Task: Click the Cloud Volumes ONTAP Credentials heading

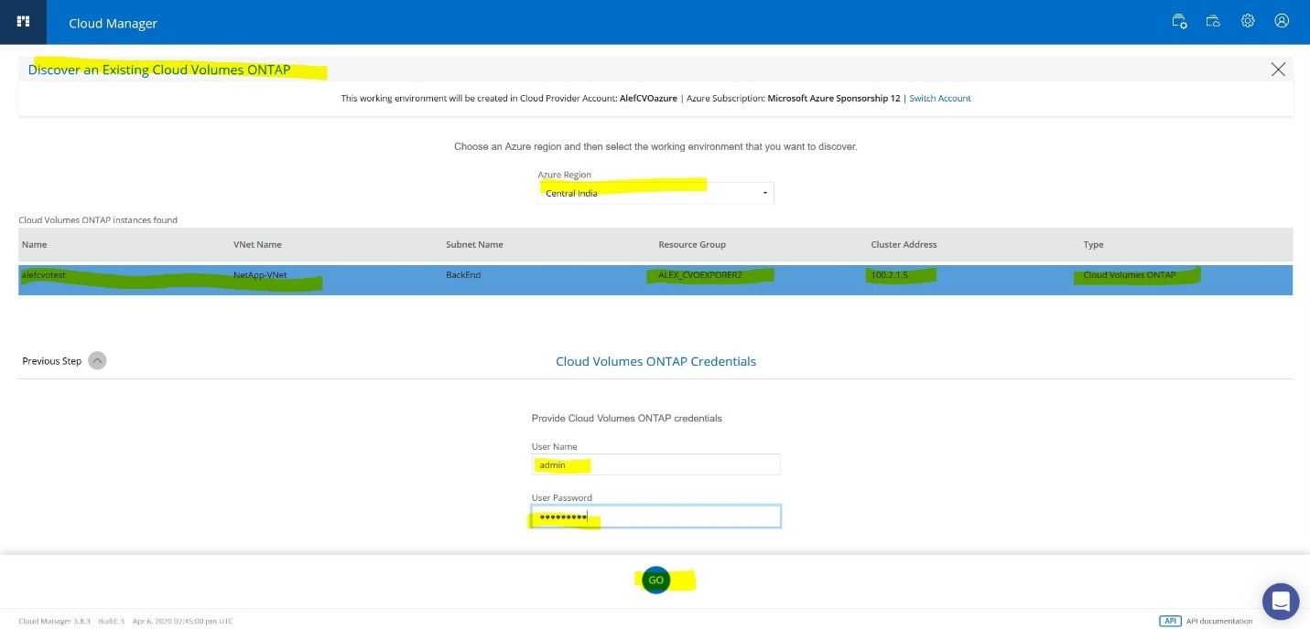Action: [x=655, y=362]
